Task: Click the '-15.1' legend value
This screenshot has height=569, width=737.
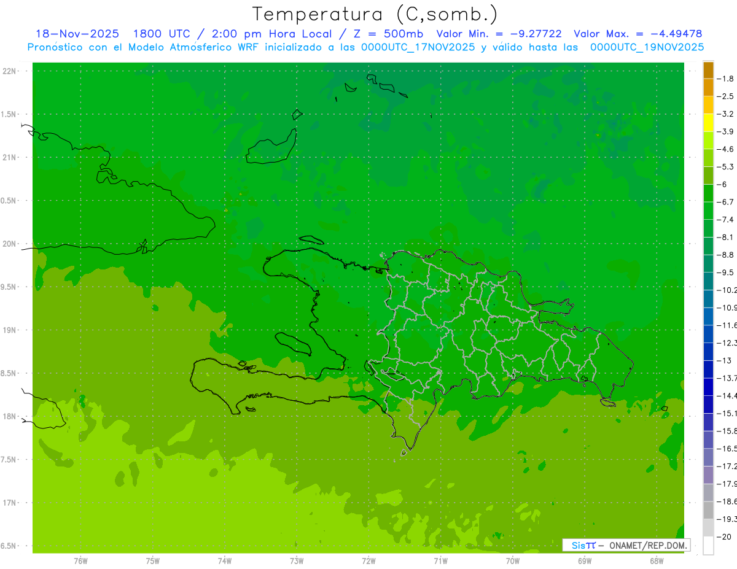Action: point(727,413)
